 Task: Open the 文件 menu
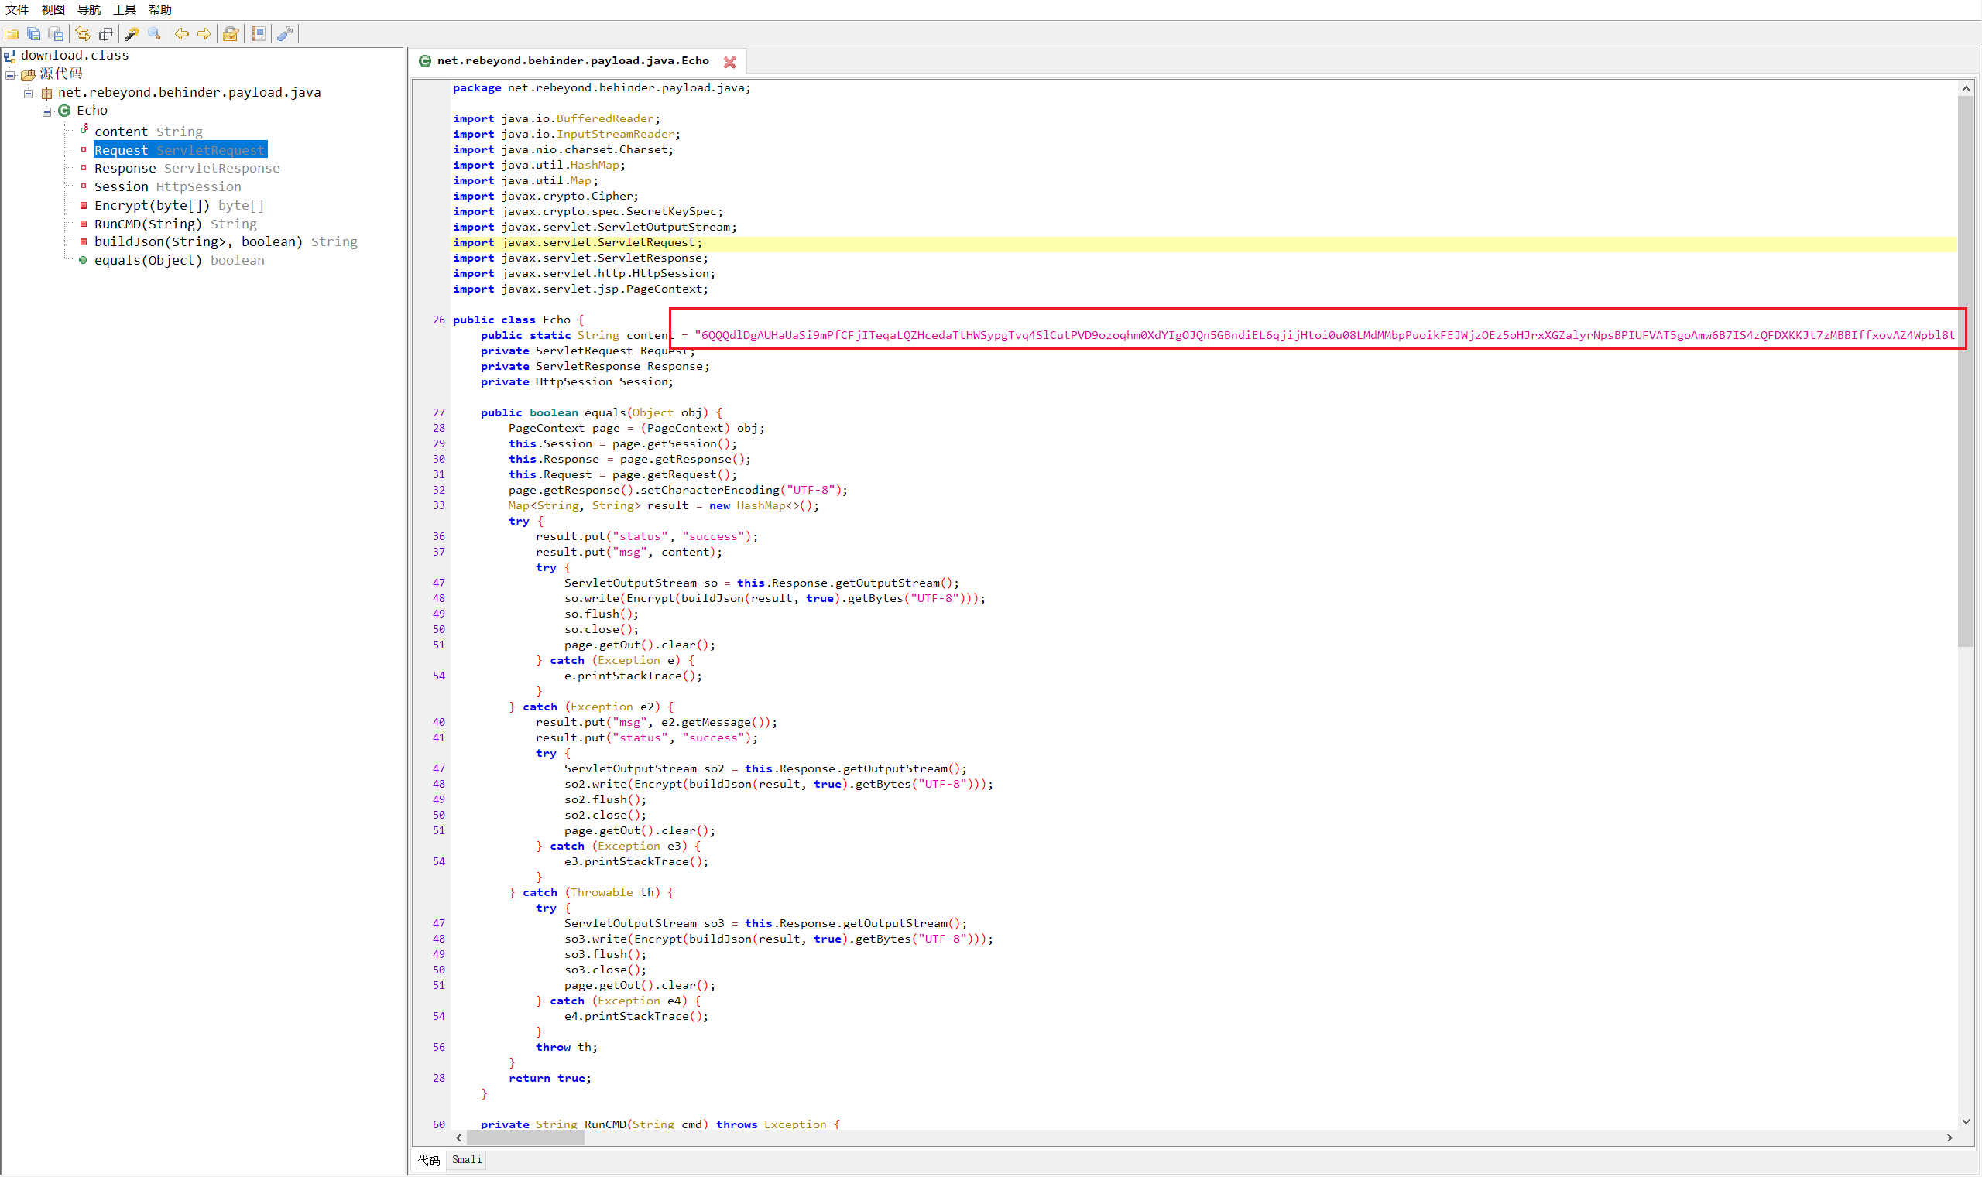pos(17,9)
